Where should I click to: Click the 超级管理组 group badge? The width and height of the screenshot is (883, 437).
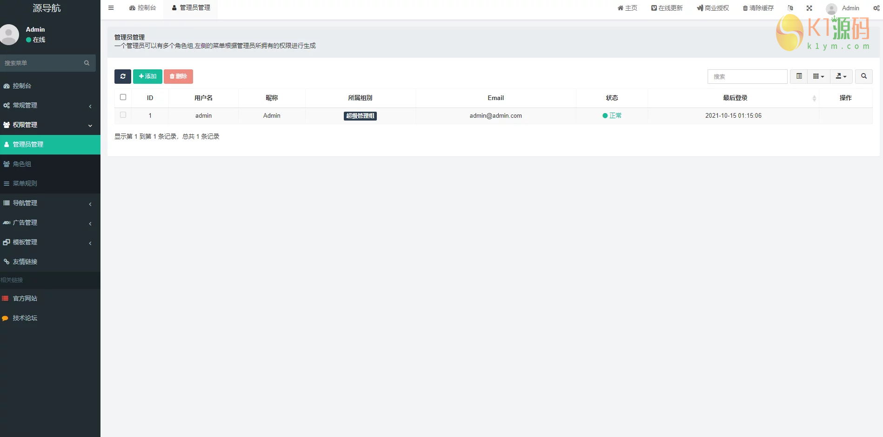tap(360, 116)
